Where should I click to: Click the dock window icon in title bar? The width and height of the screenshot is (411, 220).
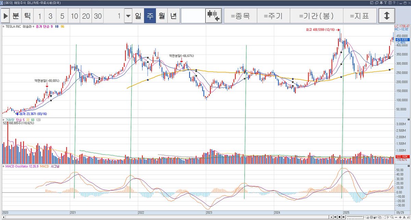tap(372, 3)
